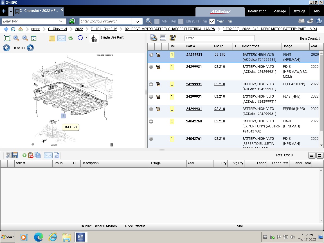Enable the VIN Filter checkbox

(x=157, y=21)
